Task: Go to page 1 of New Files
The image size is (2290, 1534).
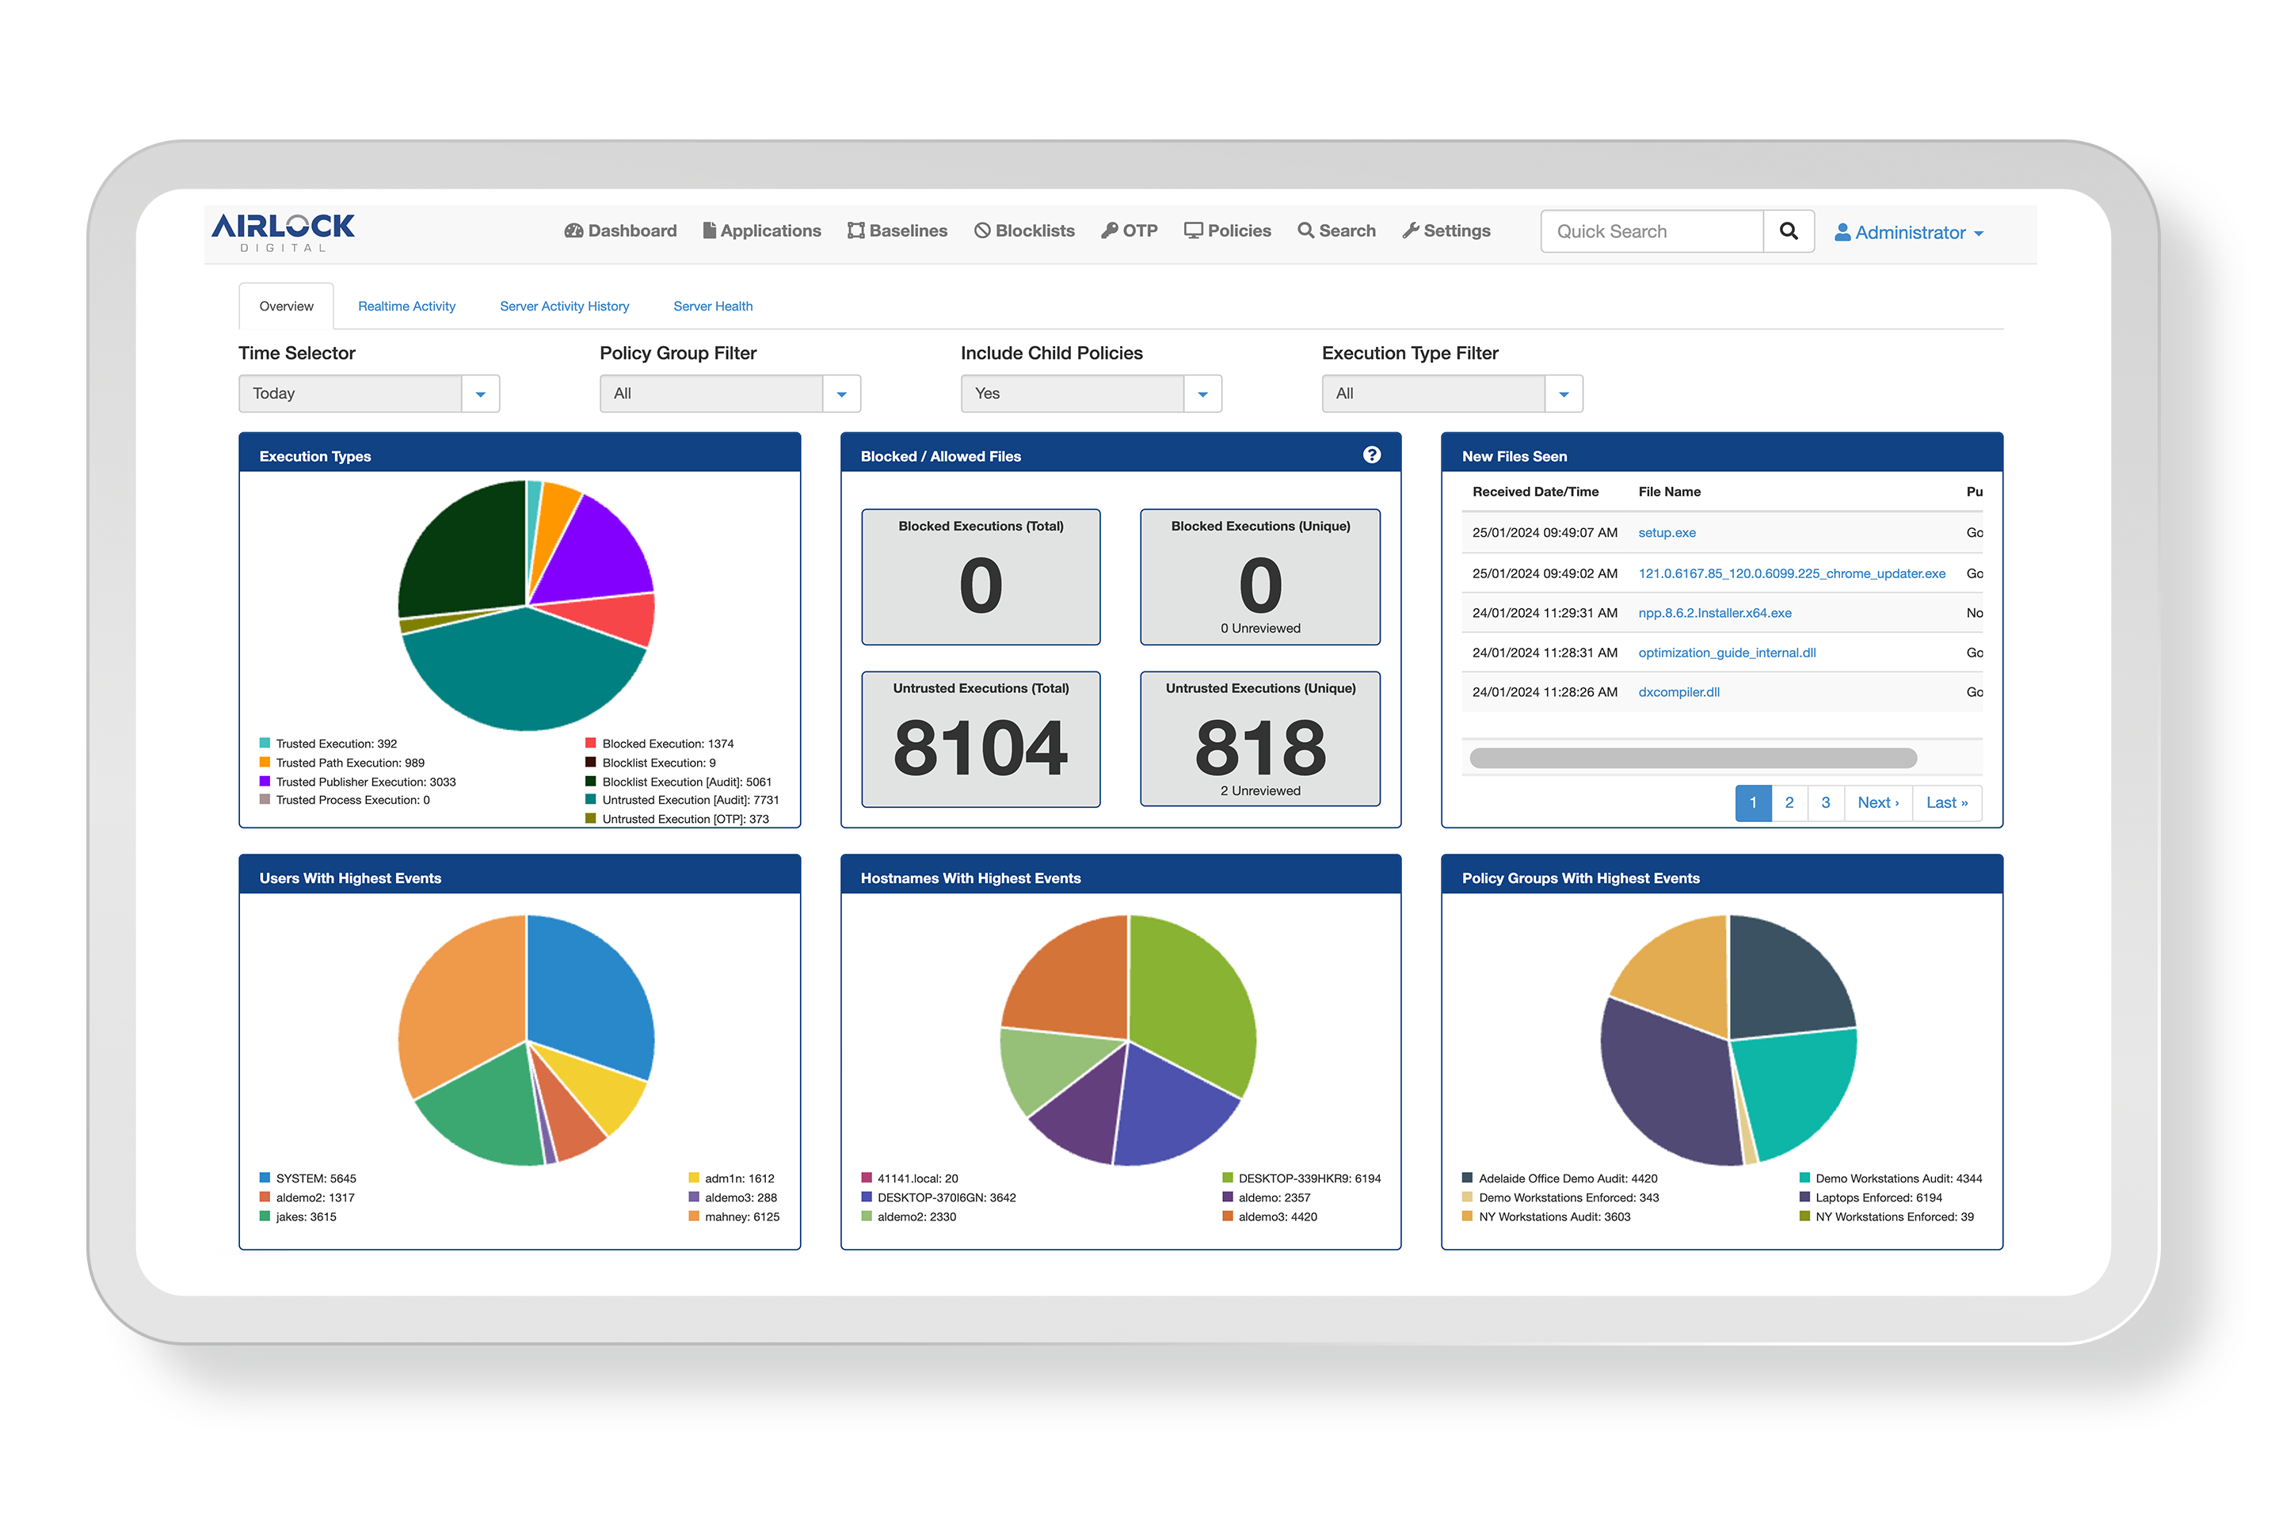Action: point(1753,802)
